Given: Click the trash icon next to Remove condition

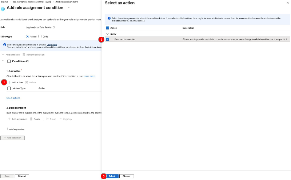Looking at the screenshot, I should (x=24, y=55).
